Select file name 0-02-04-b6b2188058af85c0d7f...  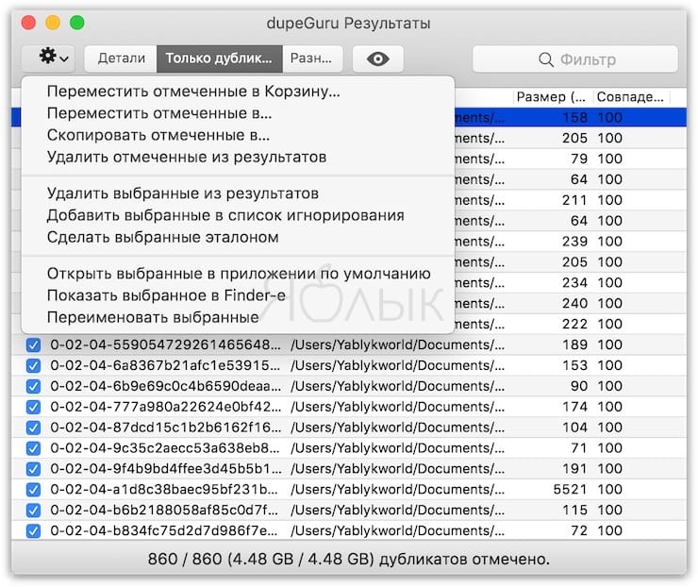[164, 510]
